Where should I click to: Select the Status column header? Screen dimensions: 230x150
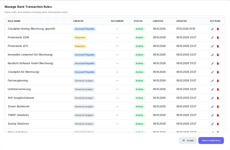pos(138,21)
